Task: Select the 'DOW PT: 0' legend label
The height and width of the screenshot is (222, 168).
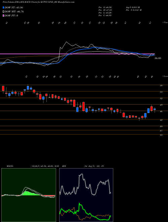Action: (x=11, y=15)
